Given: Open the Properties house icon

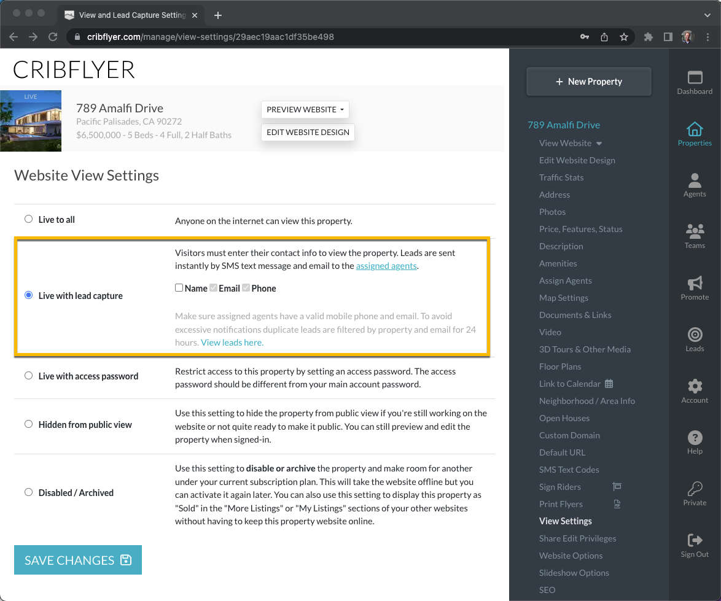Looking at the screenshot, I should coord(695,129).
